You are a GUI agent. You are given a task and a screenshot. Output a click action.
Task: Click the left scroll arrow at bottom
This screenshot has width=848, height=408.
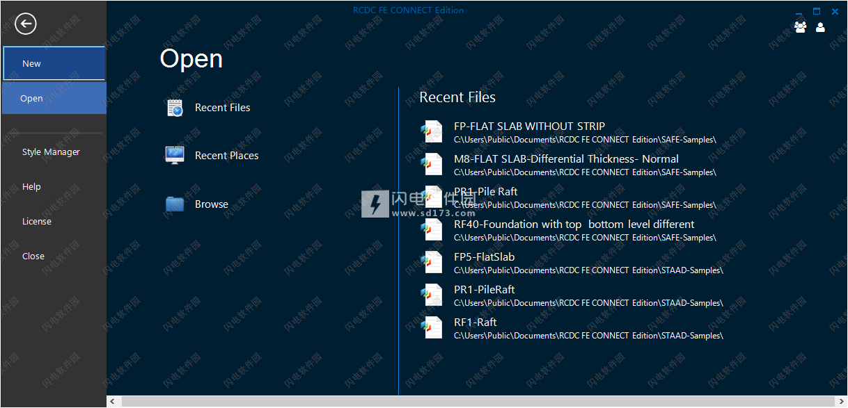(113, 402)
